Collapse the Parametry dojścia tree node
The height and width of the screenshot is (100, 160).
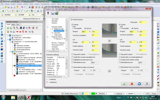click(48, 37)
